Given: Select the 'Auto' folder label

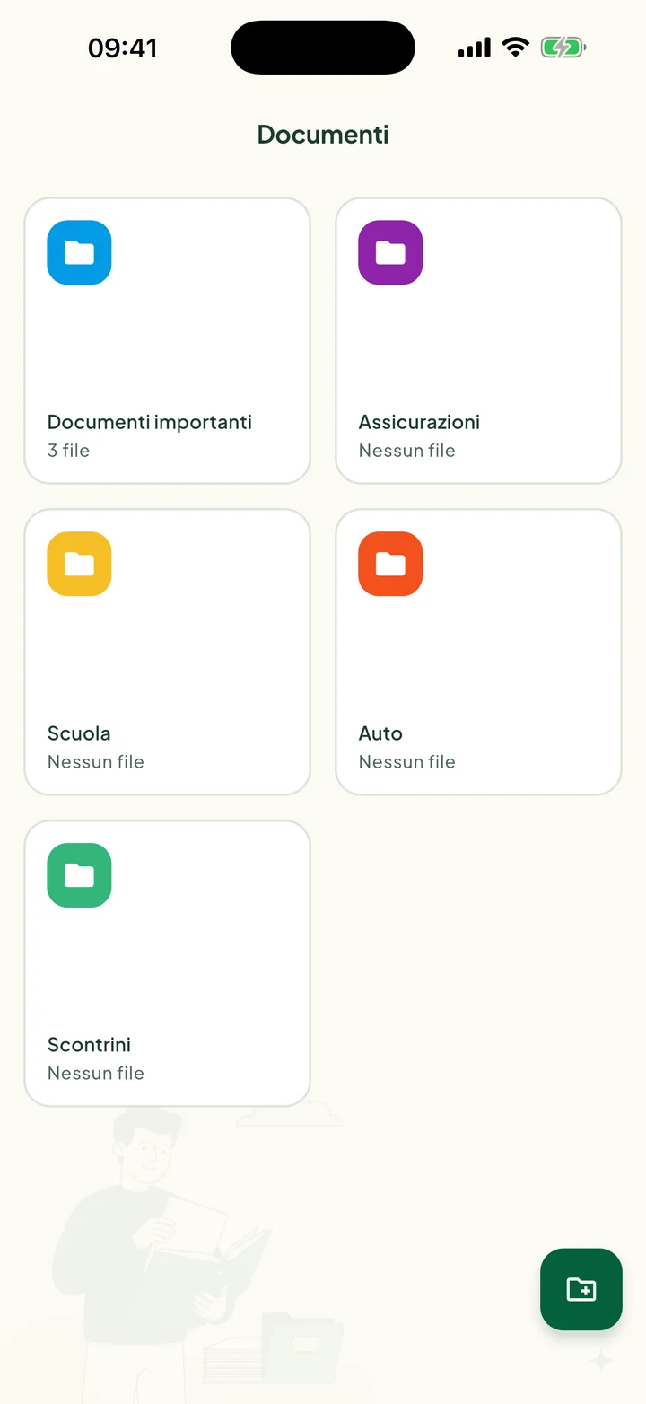Looking at the screenshot, I should [x=380, y=733].
